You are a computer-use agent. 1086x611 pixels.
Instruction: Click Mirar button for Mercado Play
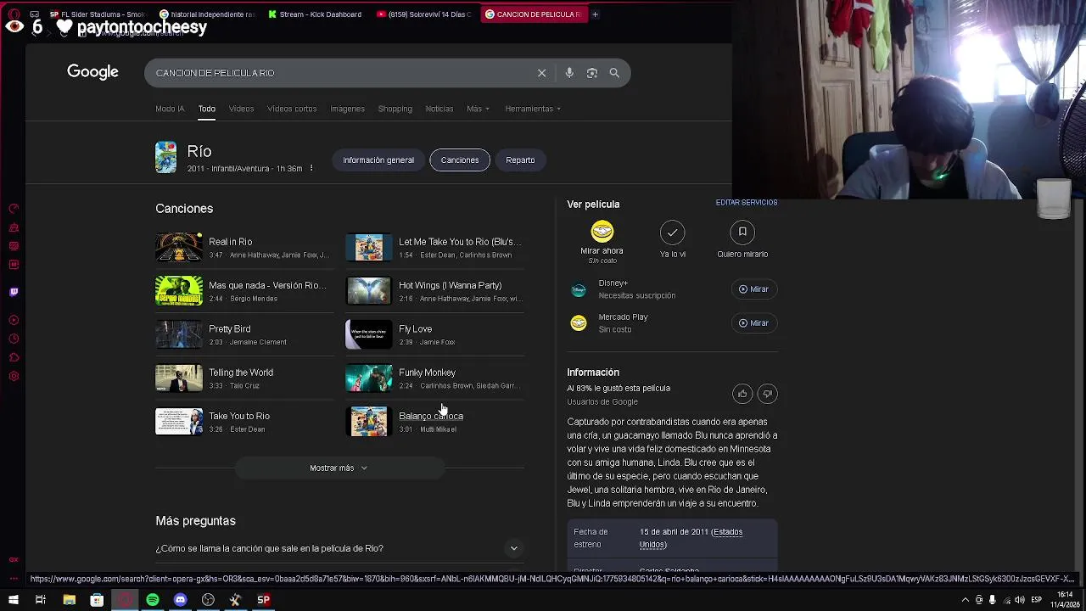point(753,323)
